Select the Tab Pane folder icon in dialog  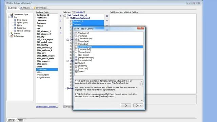[x=76, y=36]
